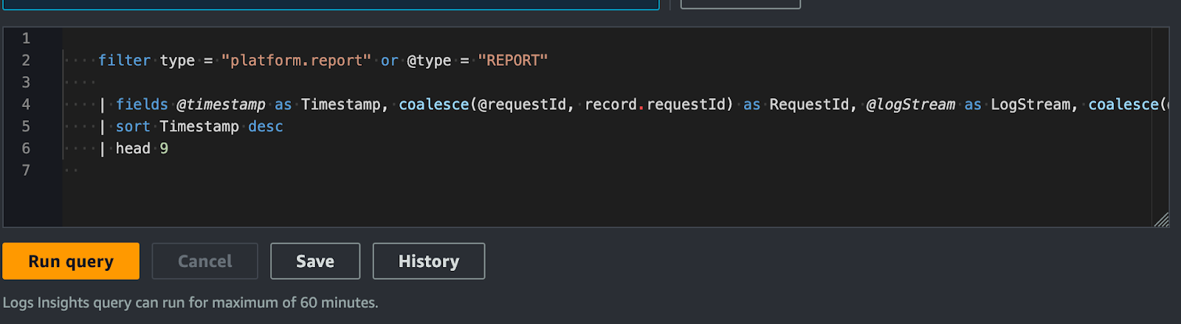Place cursor on the "platform.report" string
1181x324 pixels.
(x=296, y=61)
